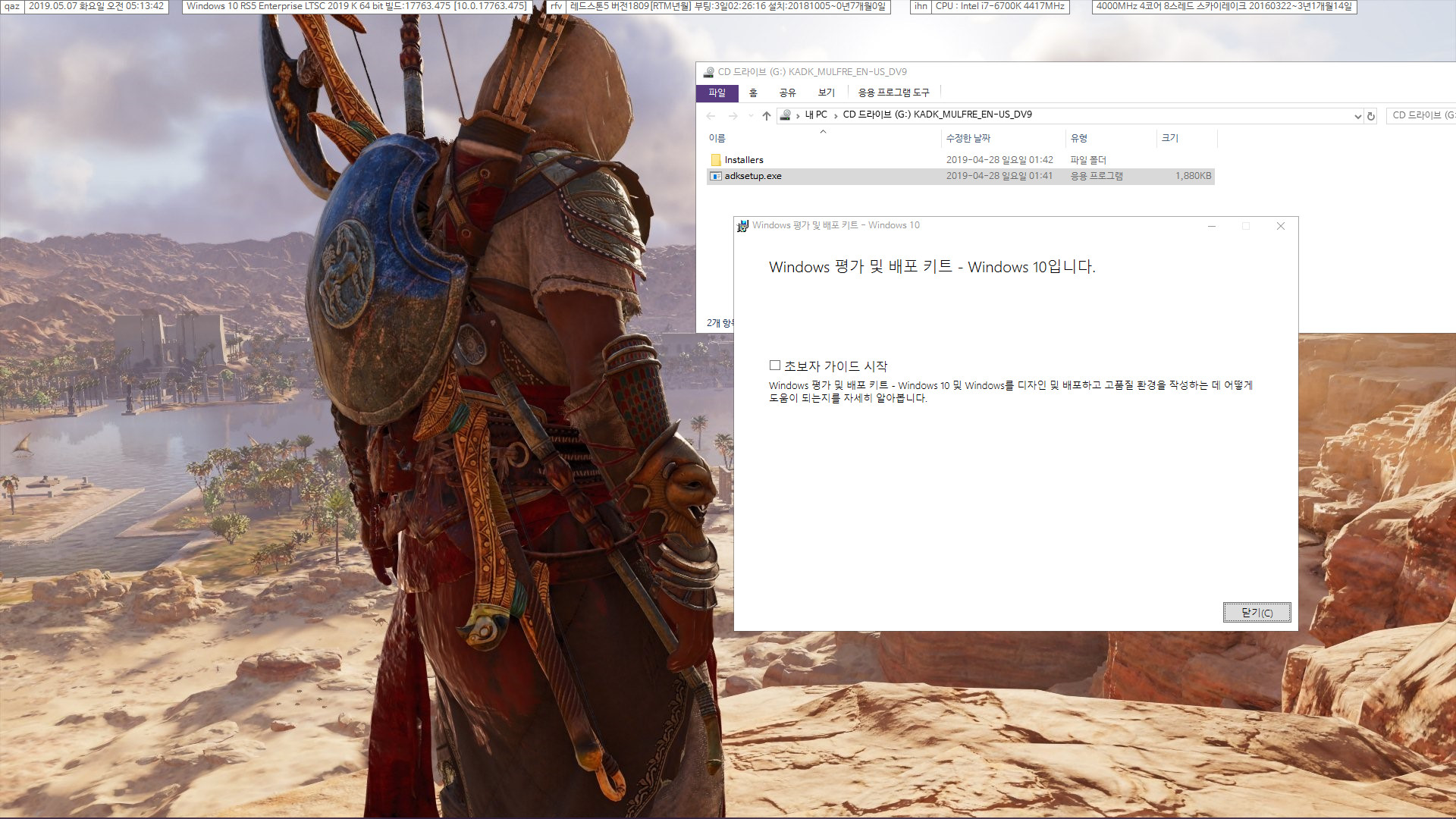Click the 닫기(C) button in ADK dialog
The width and height of the screenshot is (1456, 819).
1257,613
